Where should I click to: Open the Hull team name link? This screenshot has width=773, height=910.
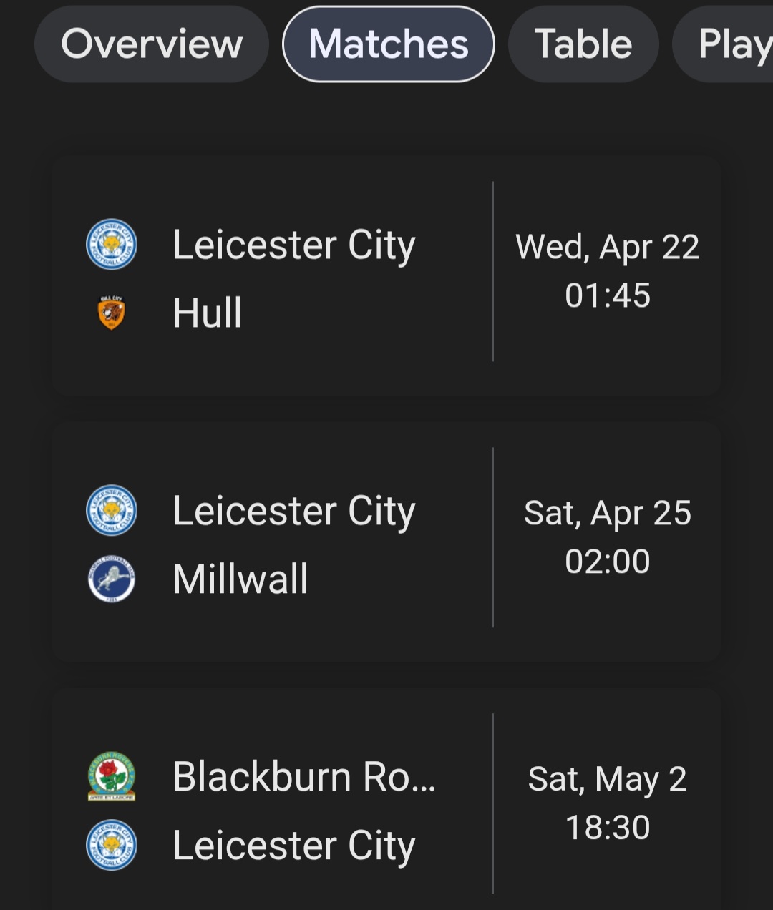[x=208, y=313]
